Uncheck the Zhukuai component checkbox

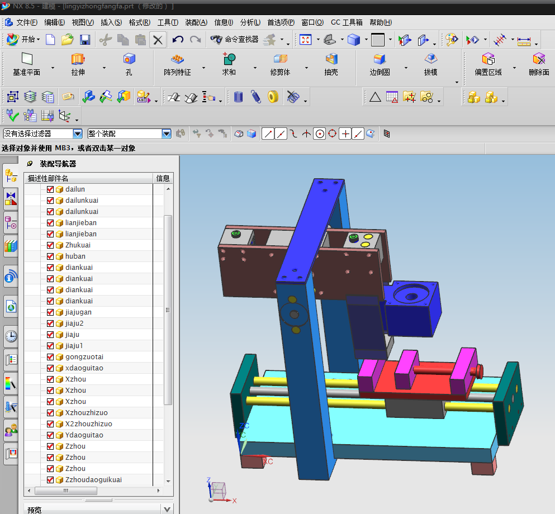(50, 245)
